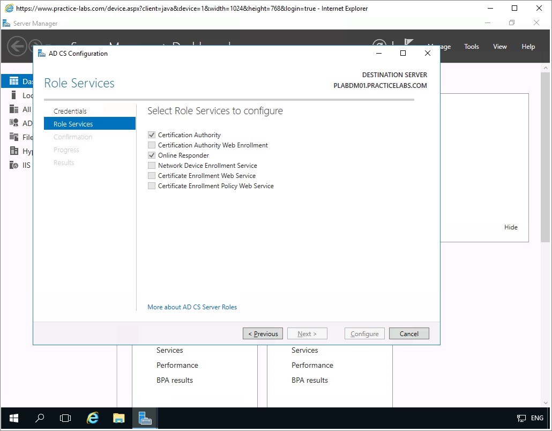Screen dimensions: 552x431
Task: Open Performance in the right server tile
Action: click(x=312, y=365)
